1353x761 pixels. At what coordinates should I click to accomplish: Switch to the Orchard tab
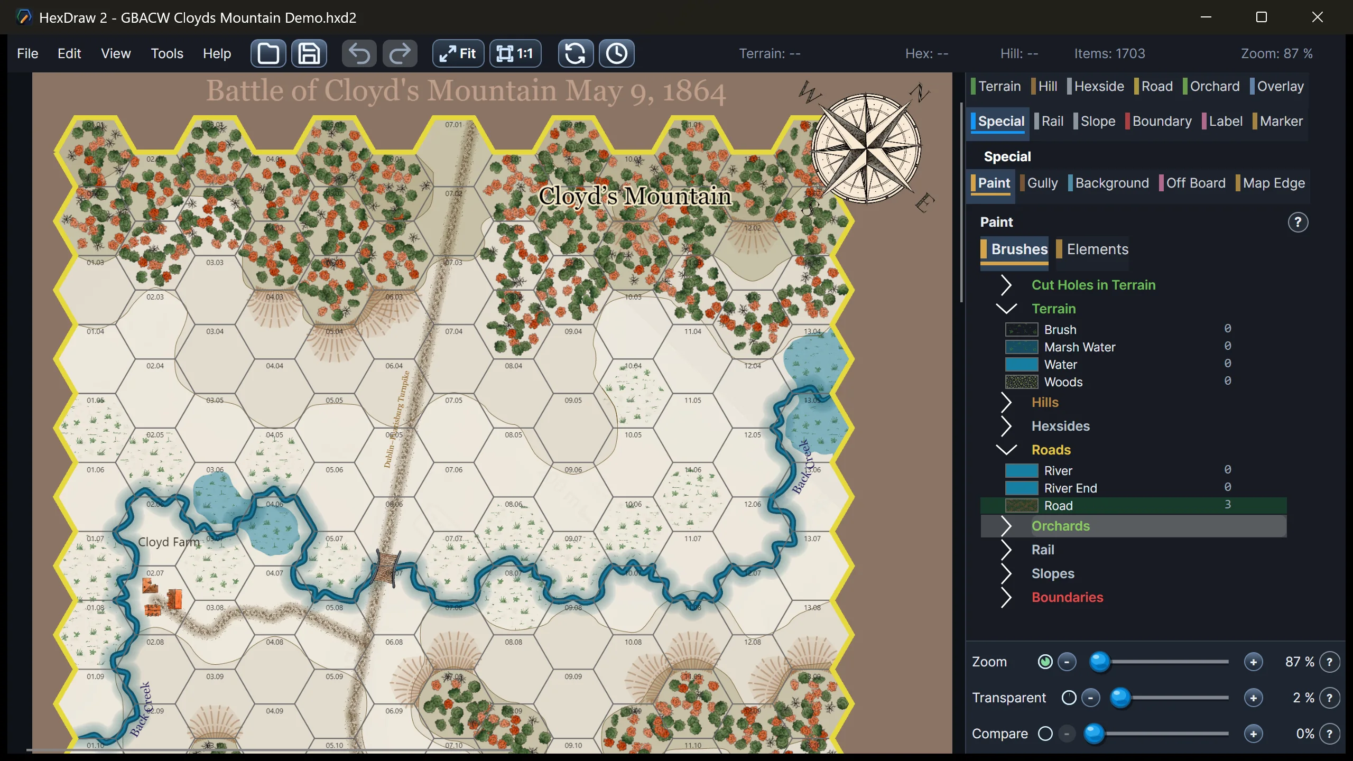coord(1211,86)
